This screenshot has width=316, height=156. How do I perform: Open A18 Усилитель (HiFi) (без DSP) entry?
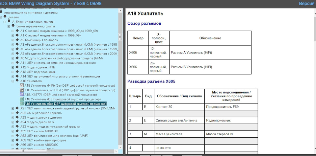click(x=70, y=85)
